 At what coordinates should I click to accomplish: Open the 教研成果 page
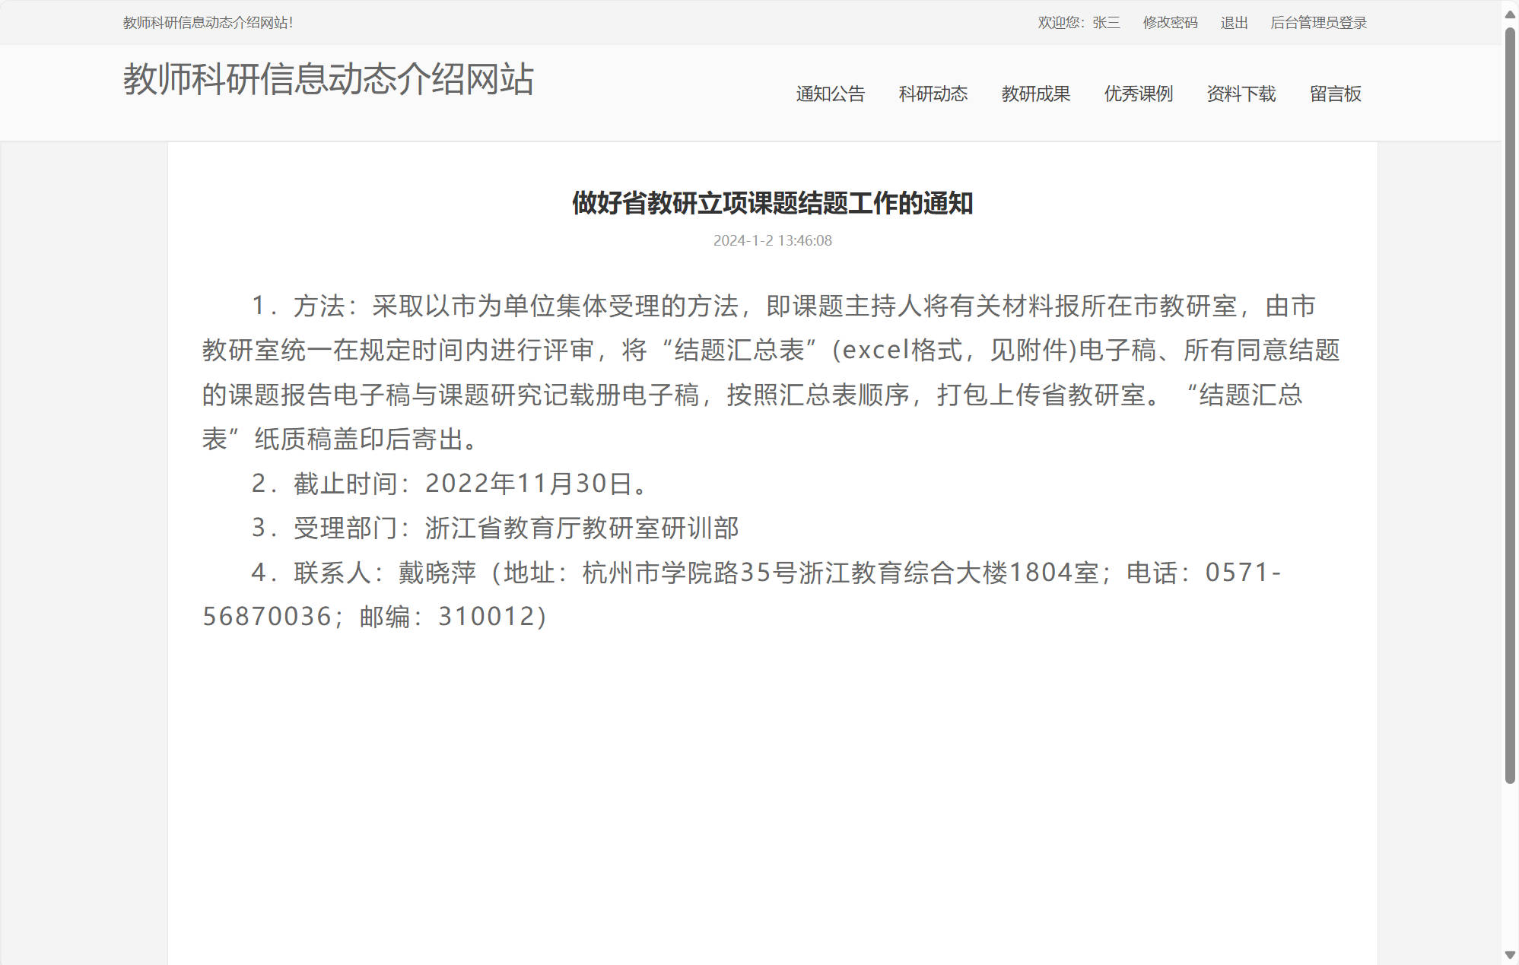1036,94
